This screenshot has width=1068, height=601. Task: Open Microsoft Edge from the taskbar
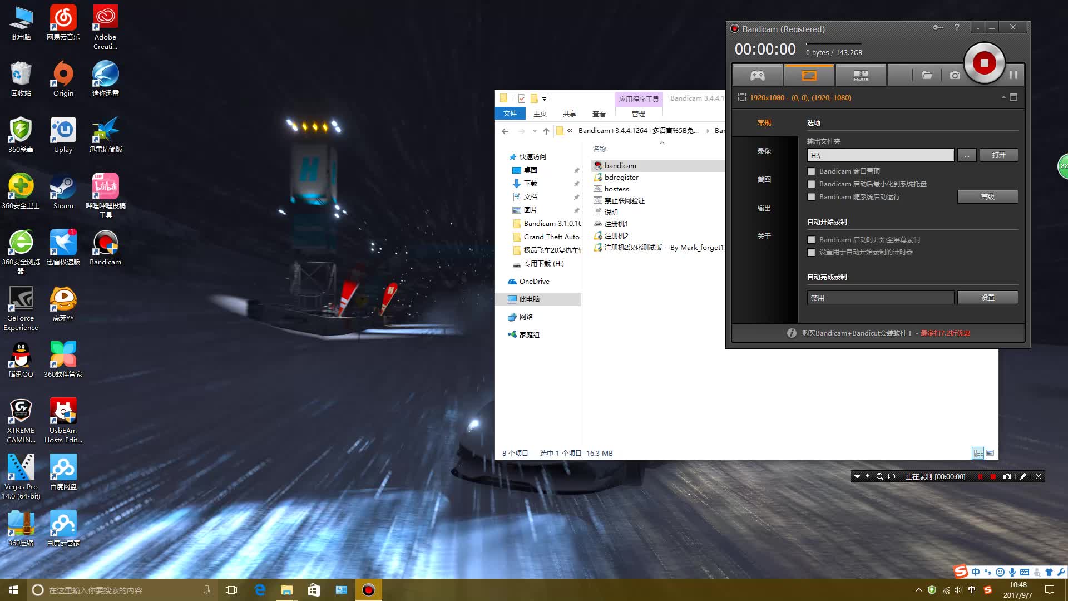tap(260, 590)
